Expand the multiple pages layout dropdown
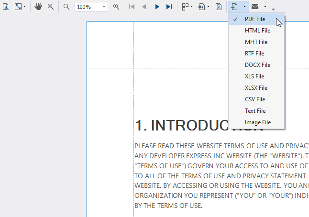 click(191, 7)
